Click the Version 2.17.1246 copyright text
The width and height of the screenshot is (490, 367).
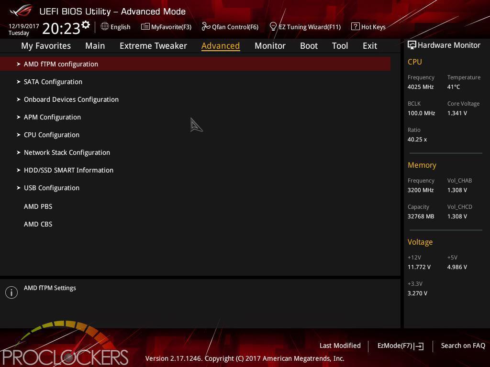click(245, 358)
